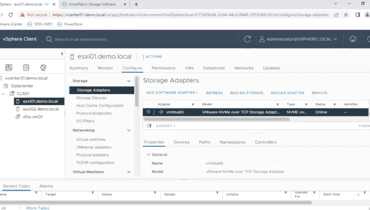Click the Recent Tasks horizontal scrollbar
370x210 pixels.
(156, 202)
